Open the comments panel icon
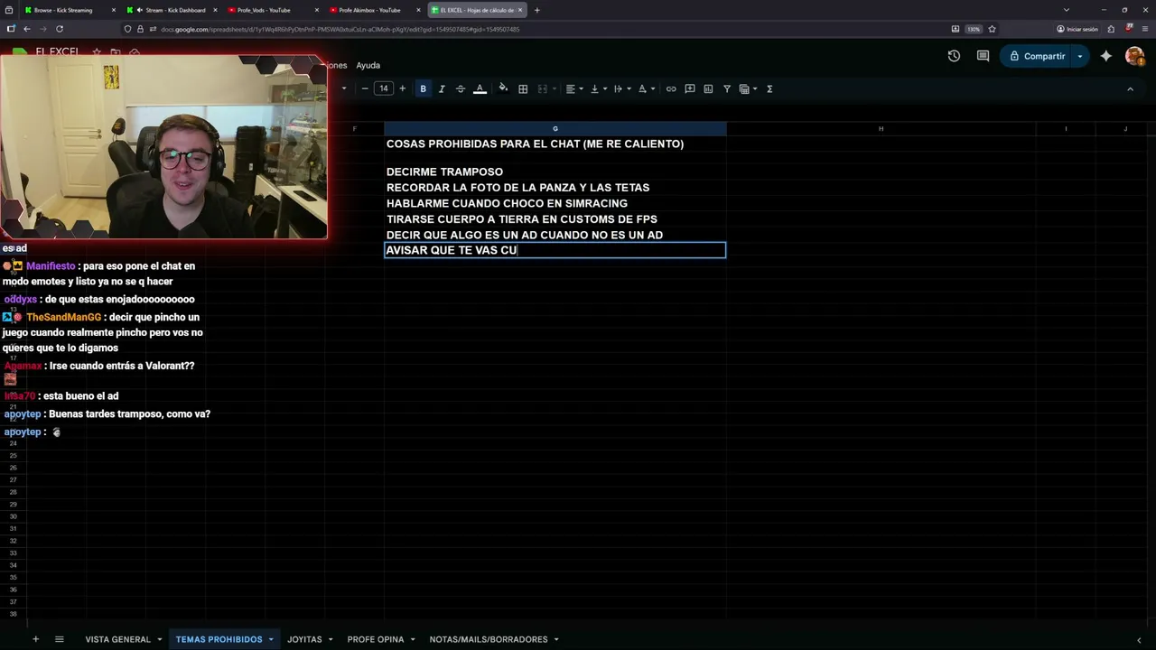 point(983,56)
